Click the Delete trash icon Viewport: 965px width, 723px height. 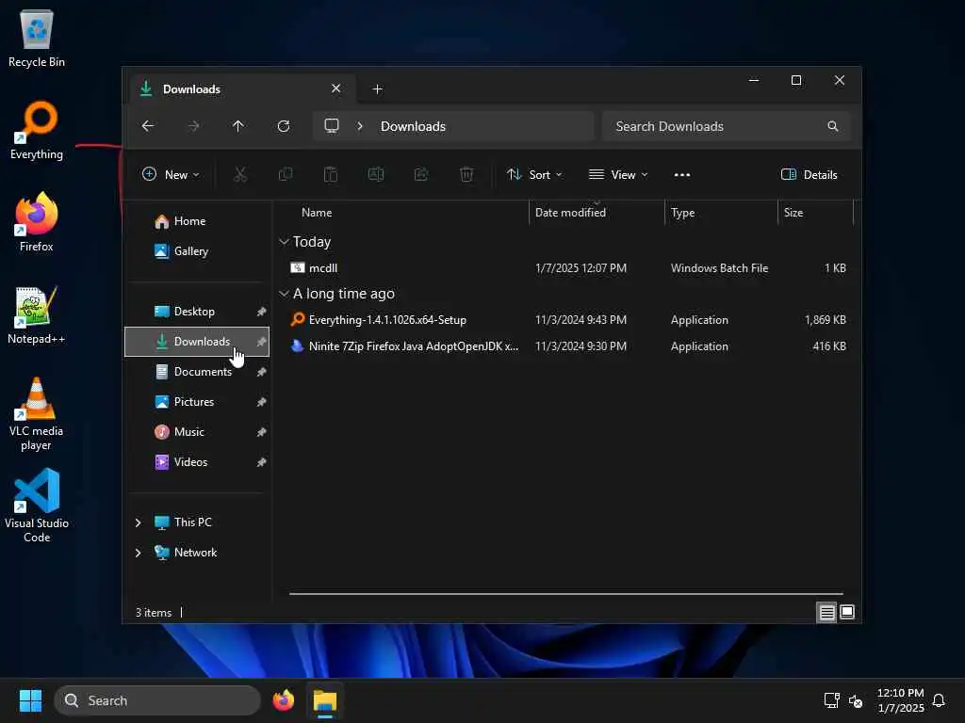click(466, 174)
